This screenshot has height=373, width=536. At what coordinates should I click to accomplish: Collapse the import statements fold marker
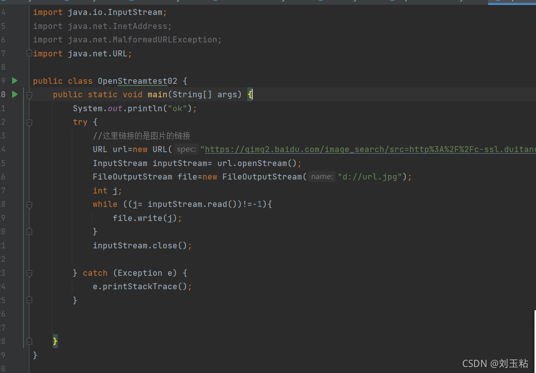pyautogui.click(x=29, y=53)
